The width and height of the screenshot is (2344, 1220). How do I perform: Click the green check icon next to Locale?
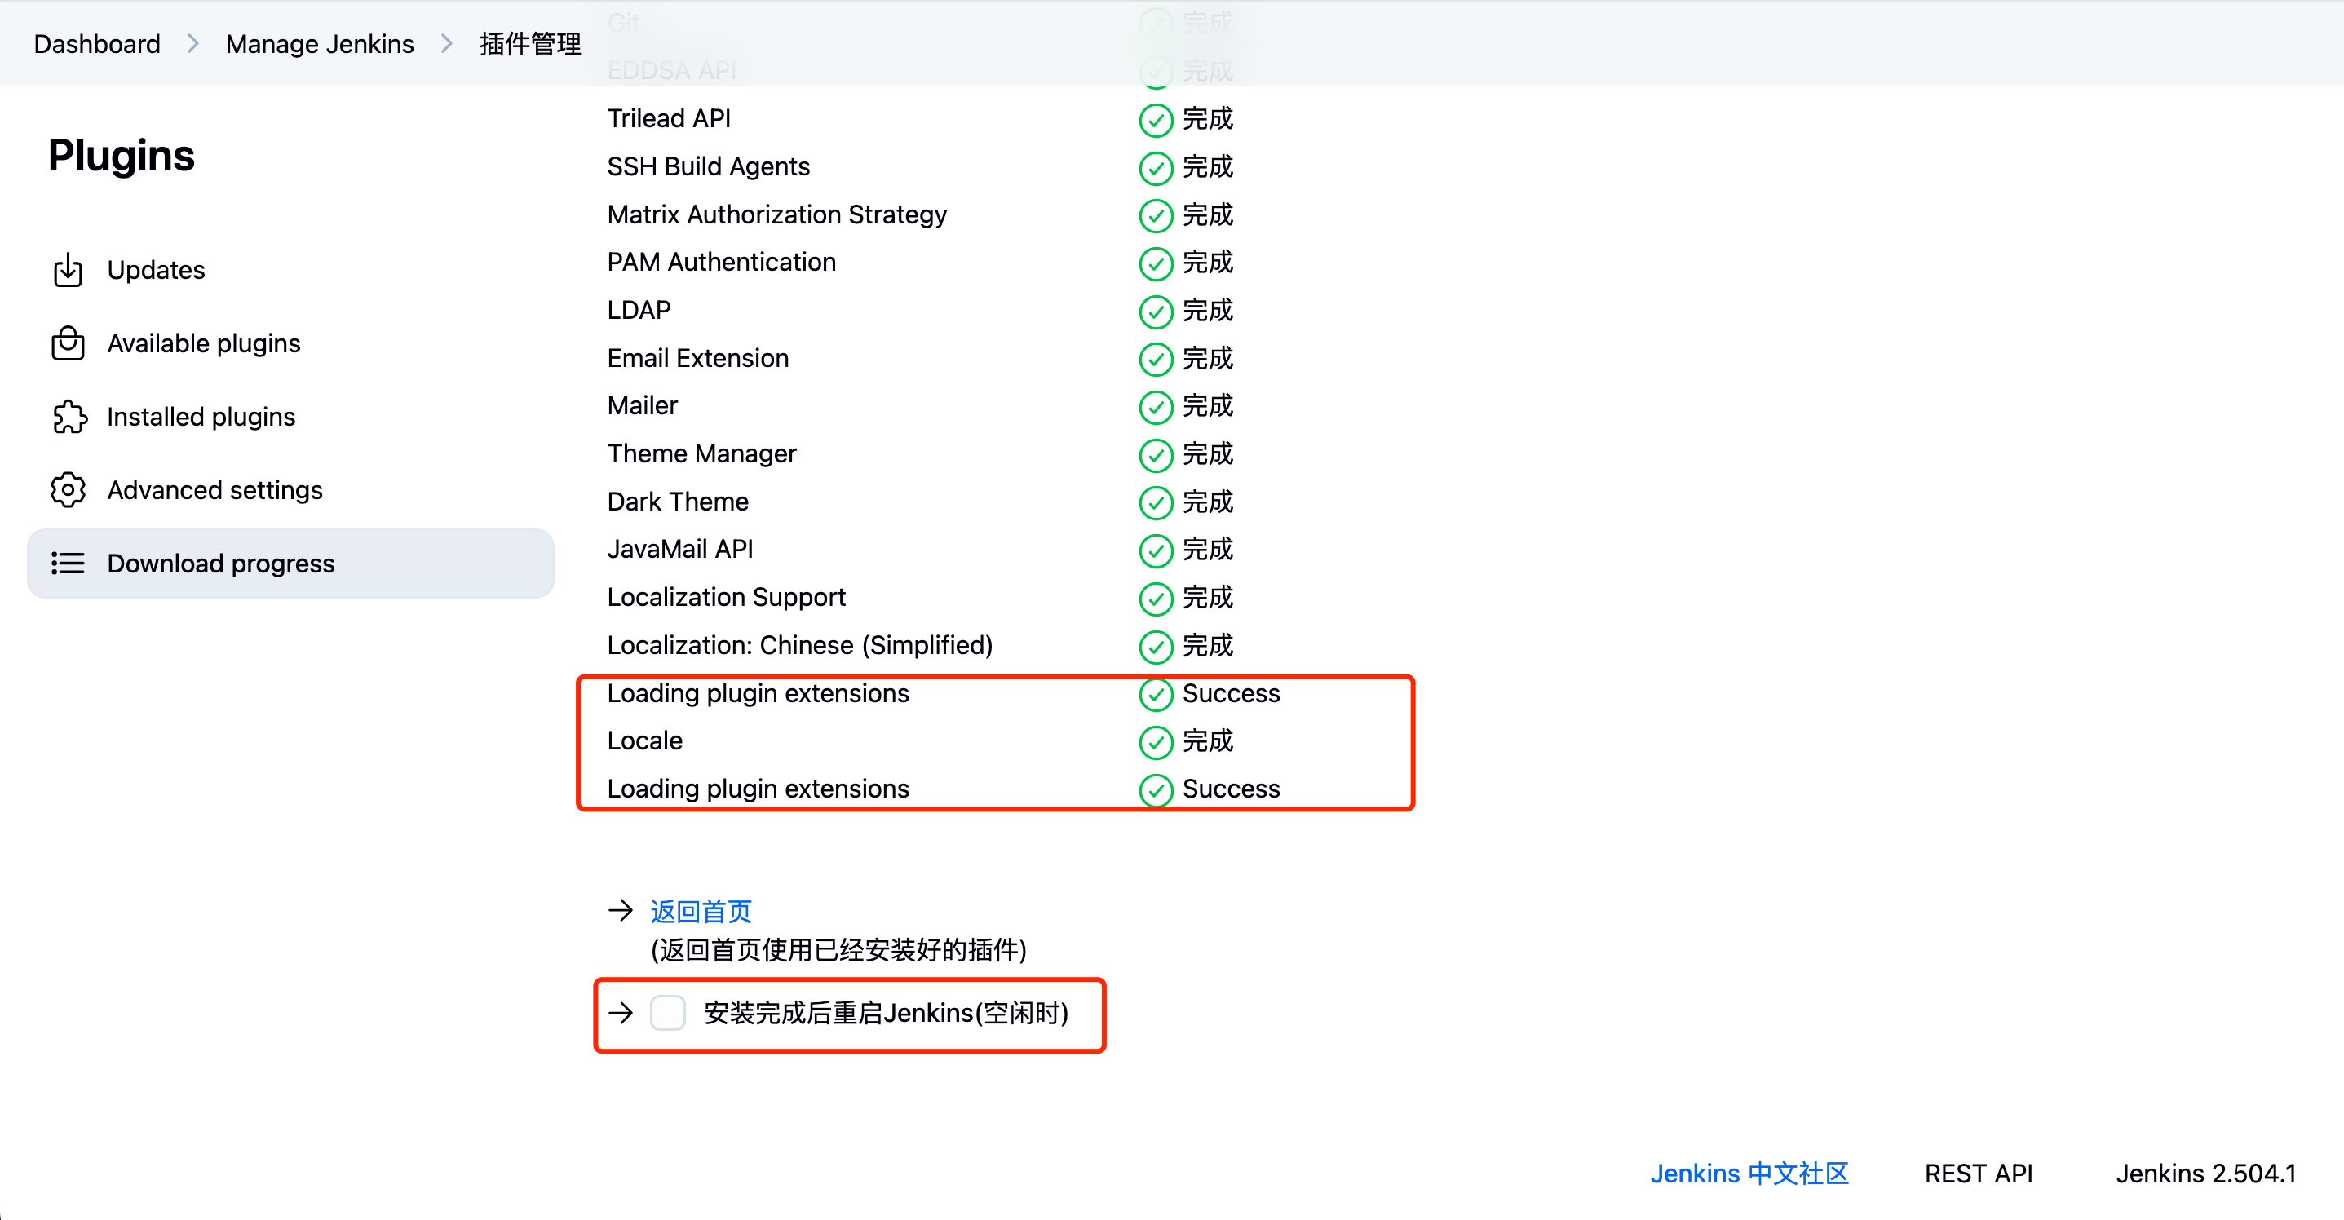click(1156, 741)
